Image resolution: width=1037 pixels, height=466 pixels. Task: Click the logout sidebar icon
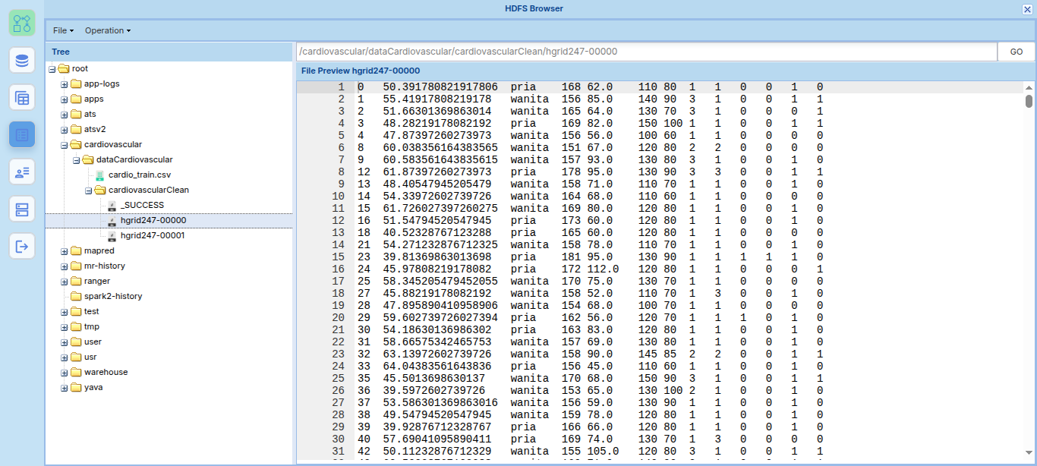click(22, 246)
